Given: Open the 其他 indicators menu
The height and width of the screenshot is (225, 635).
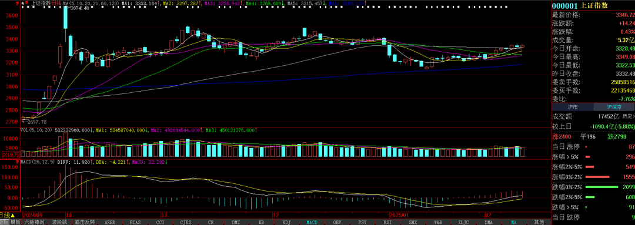Looking at the screenshot, I should [539, 222].
